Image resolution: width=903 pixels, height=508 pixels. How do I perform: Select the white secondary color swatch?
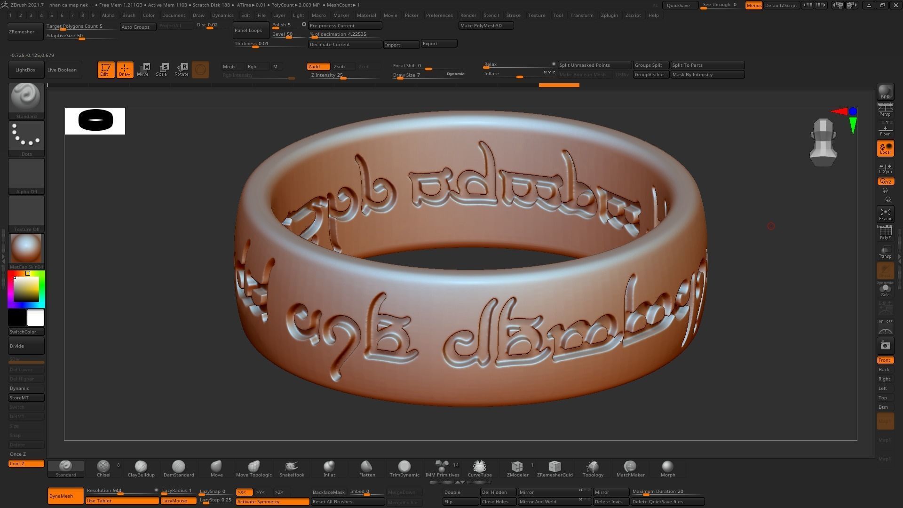coord(36,318)
